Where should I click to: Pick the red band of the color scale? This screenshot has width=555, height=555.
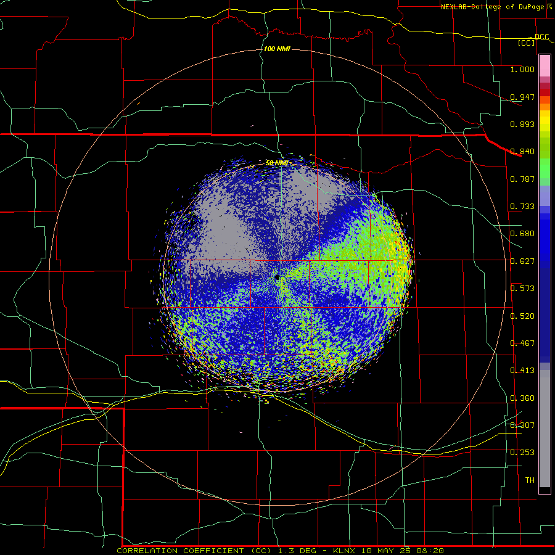(x=545, y=92)
